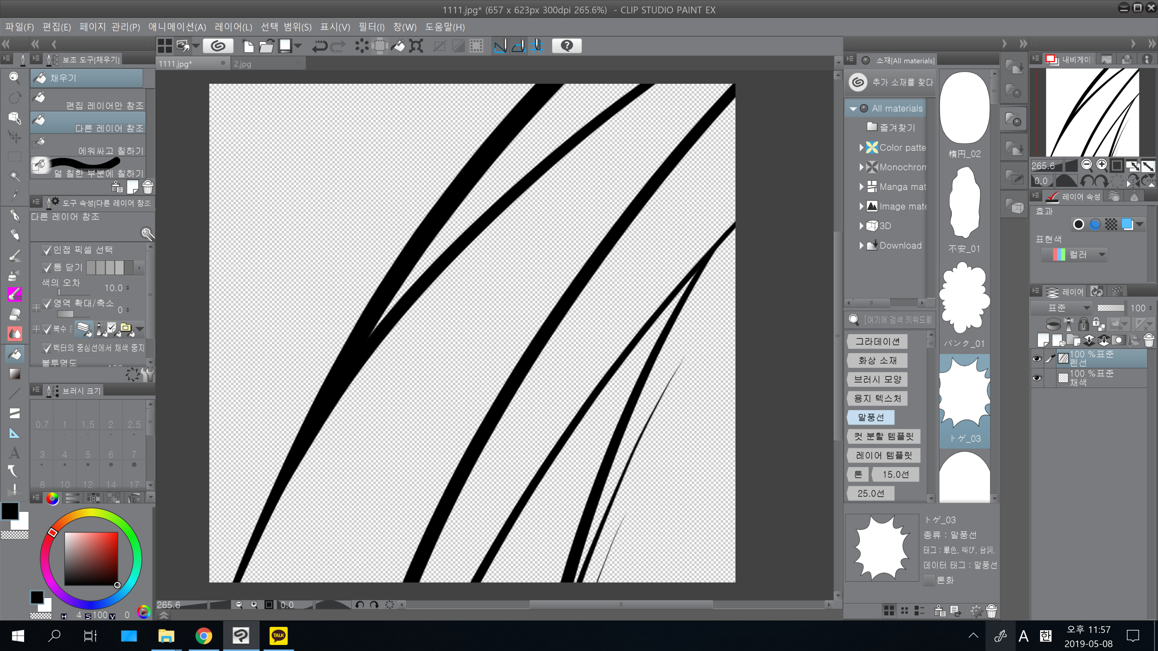Click 추가 소재를 찾다 button
The image size is (1158, 651).
click(x=892, y=82)
